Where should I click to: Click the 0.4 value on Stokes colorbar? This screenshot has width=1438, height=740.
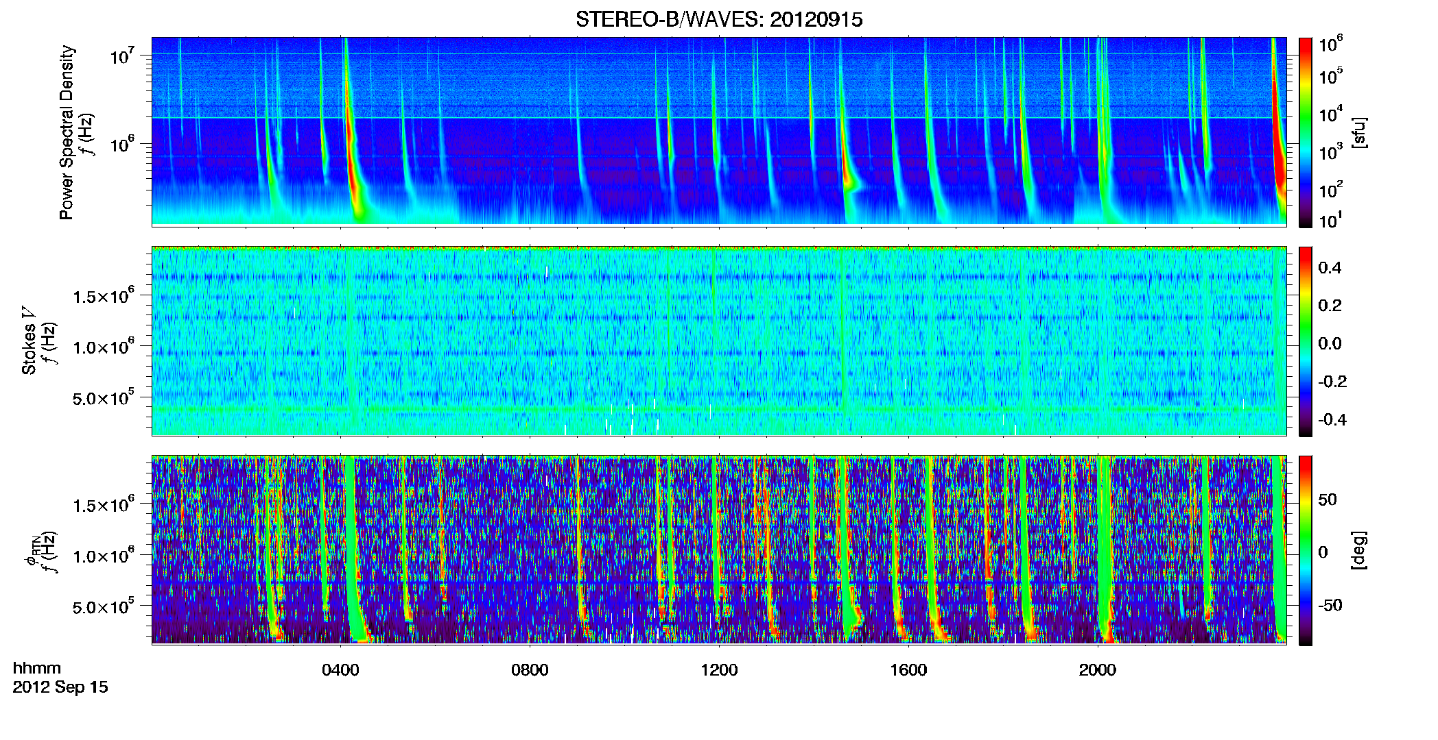click(1330, 268)
